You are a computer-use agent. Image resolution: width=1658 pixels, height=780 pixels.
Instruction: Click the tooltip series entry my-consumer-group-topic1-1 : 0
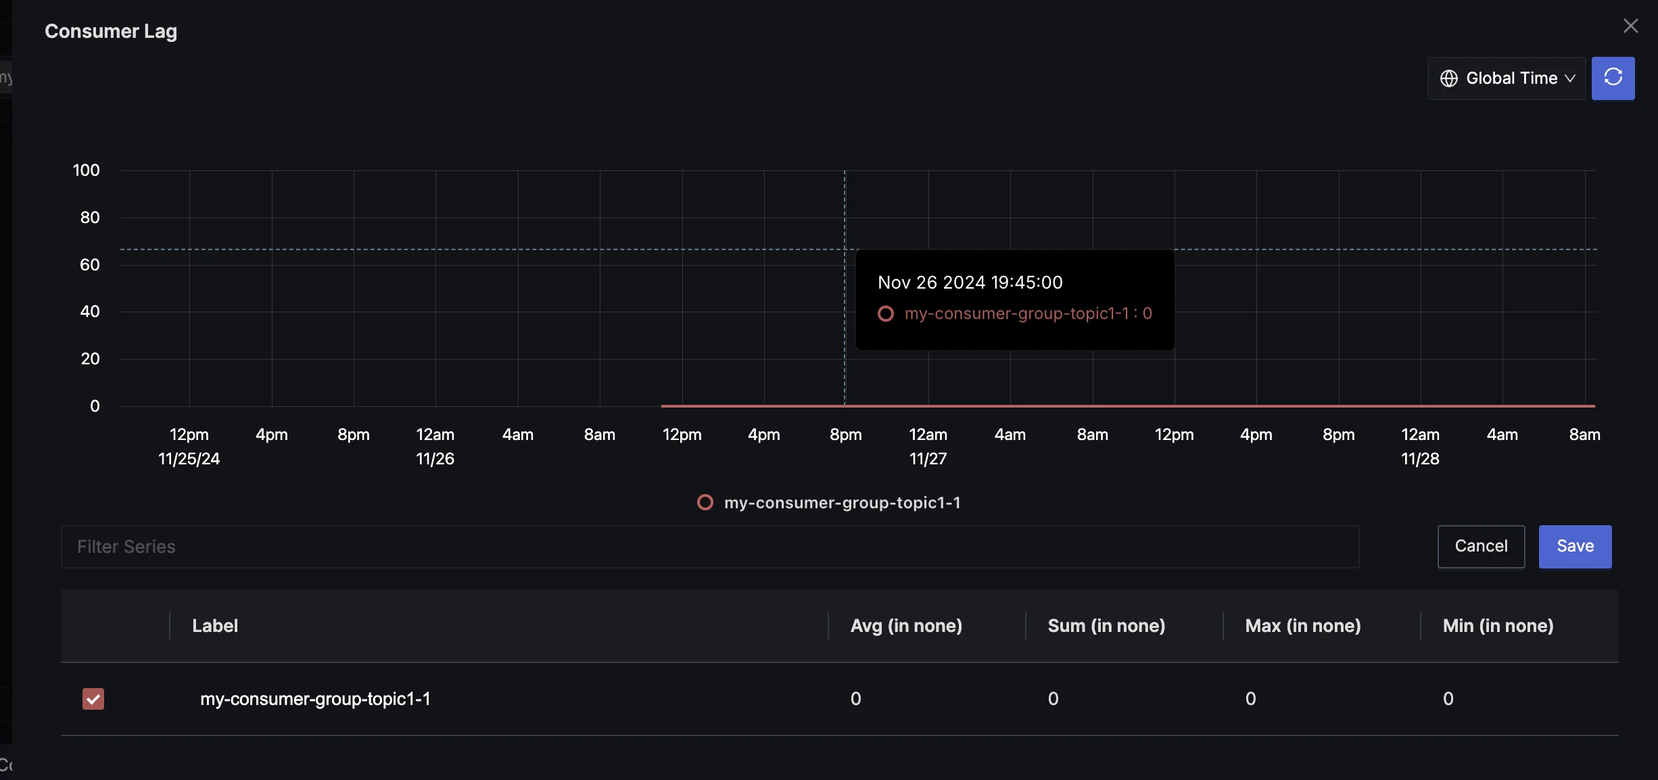[1015, 314]
